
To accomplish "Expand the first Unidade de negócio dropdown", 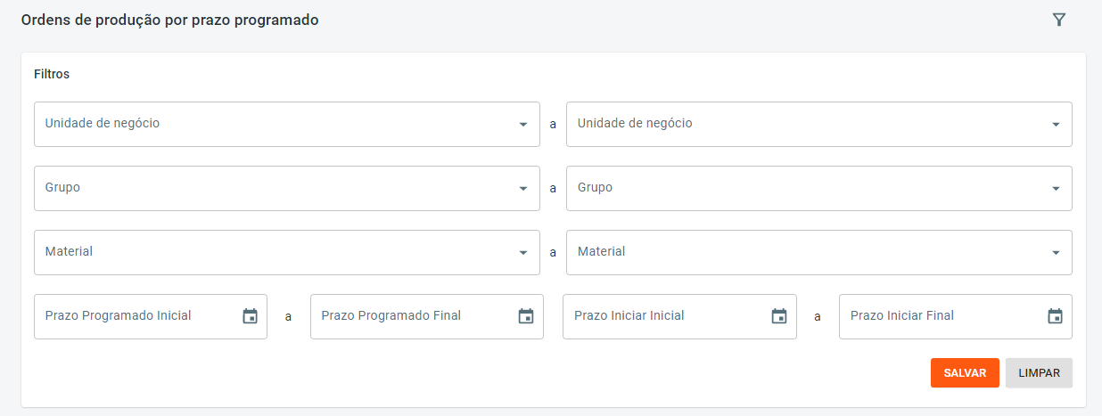I will [523, 125].
